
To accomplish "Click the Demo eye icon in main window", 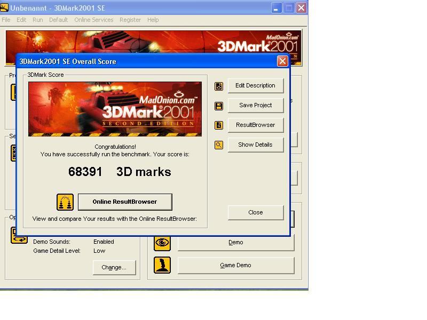I will [x=162, y=243].
